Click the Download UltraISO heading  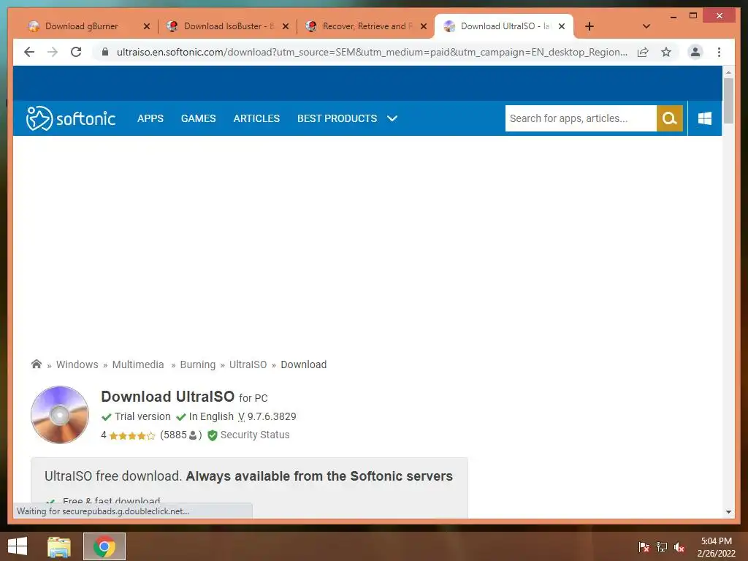coord(167,397)
